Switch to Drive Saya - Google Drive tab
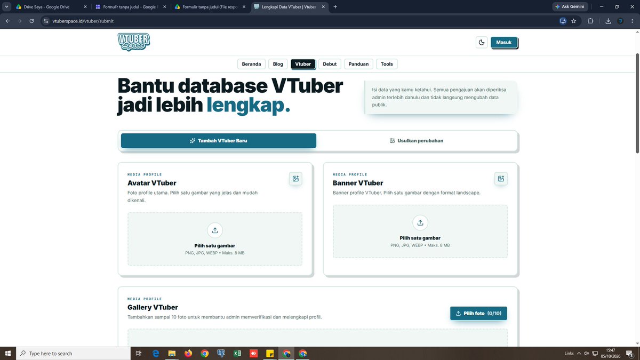640x360 pixels. (x=51, y=7)
